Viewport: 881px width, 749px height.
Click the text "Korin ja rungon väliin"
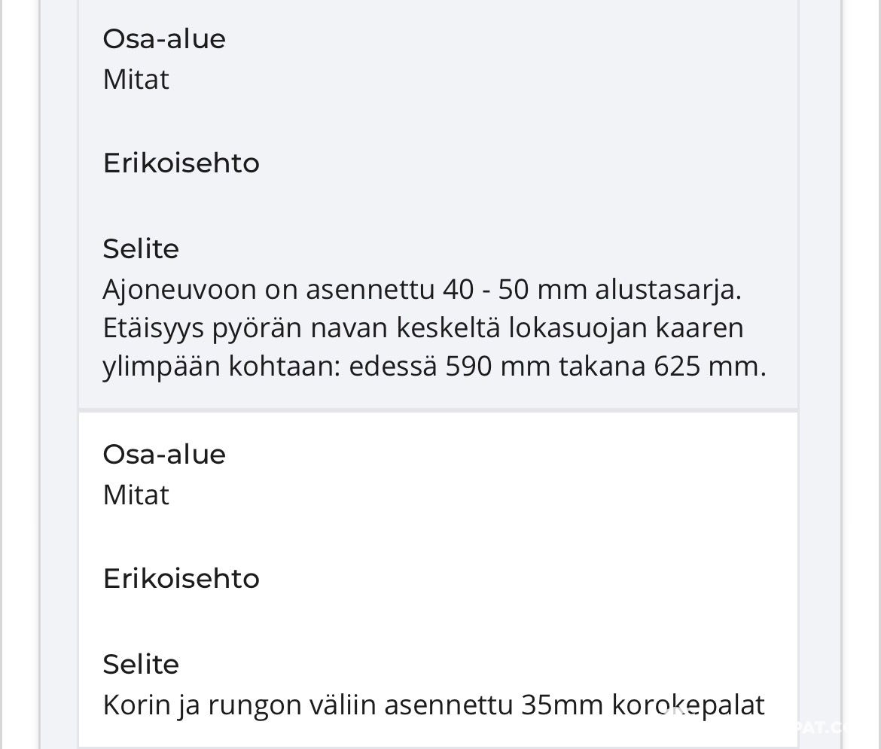[239, 705]
